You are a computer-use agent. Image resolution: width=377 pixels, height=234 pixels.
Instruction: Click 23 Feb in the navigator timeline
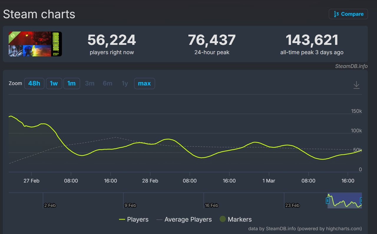pyautogui.click(x=292, y=205)
